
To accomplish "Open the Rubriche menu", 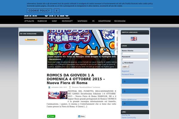I will (x=42, y=21).
